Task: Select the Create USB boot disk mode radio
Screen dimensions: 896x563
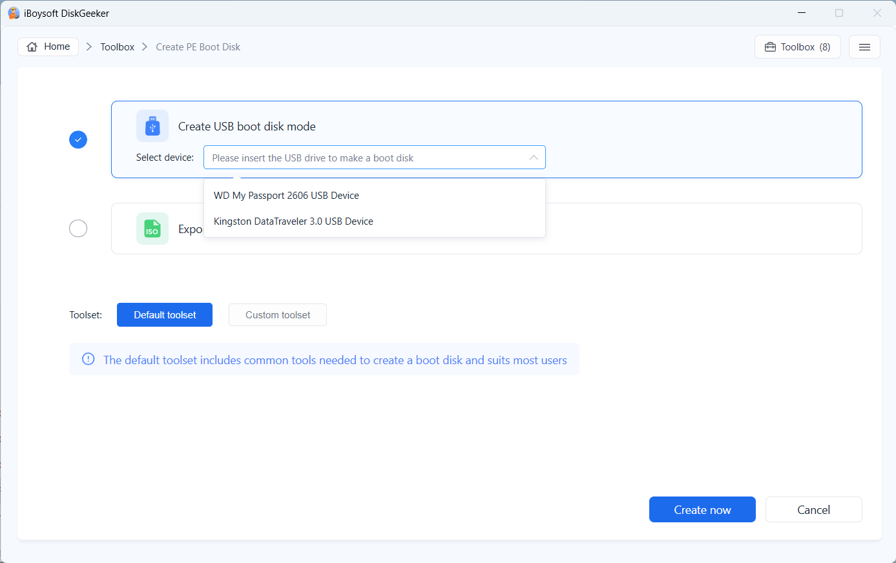Action: pos(78,139)
